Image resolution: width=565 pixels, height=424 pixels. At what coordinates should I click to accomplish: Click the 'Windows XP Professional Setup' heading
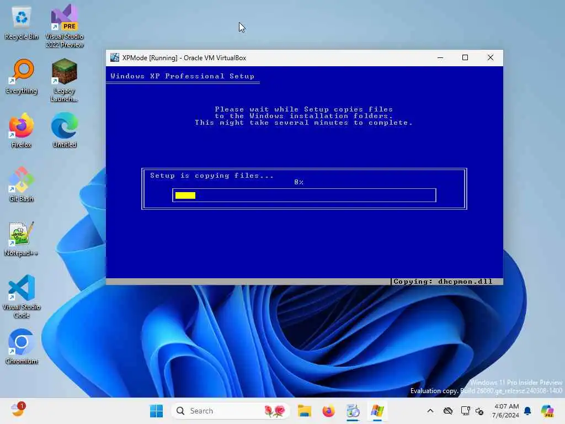182,76
